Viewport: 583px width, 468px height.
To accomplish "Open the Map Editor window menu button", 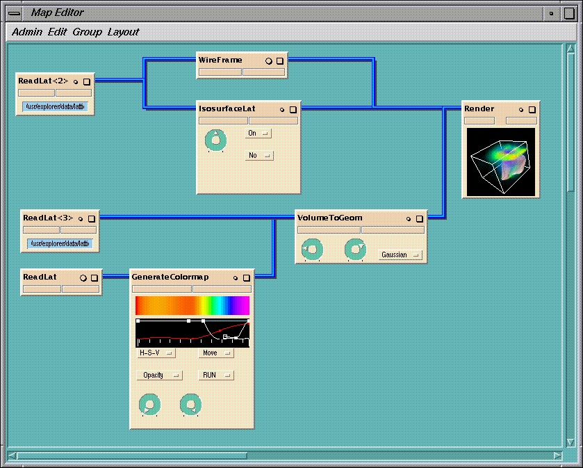I will coord(15,13).
